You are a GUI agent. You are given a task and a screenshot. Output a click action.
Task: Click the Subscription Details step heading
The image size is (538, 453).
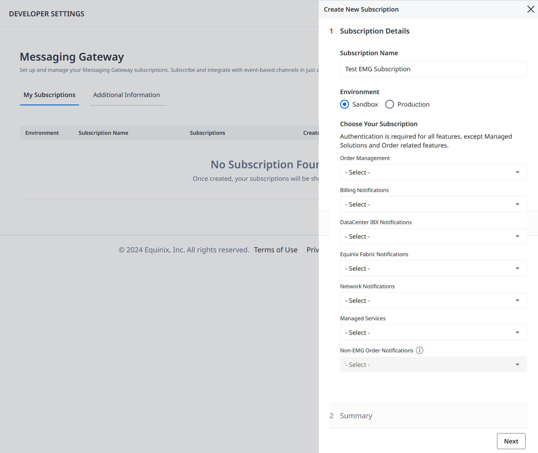click(374, 31)
